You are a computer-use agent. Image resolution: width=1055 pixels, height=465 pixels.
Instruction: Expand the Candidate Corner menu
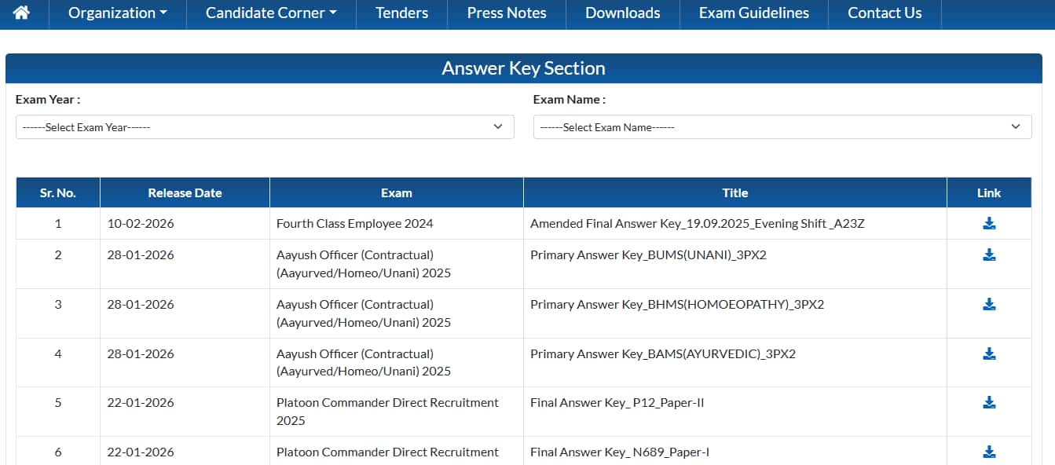point(271,13)
